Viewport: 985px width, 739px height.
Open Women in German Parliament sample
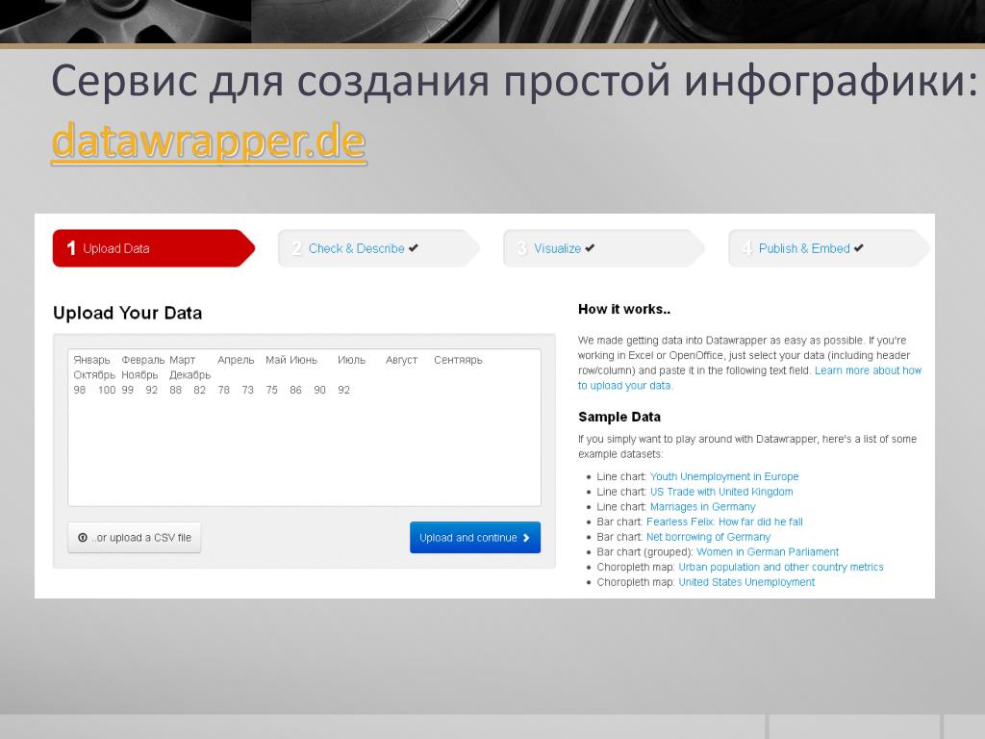coord(767,551)
